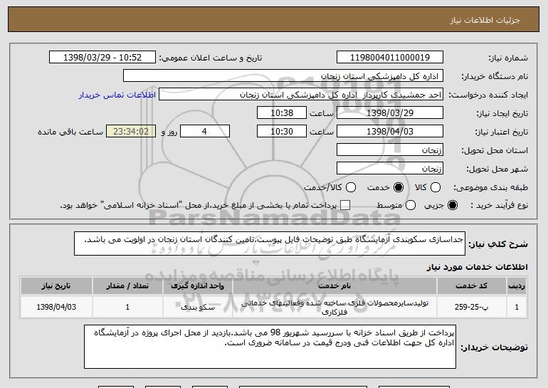Click the اطلاعات خدمات مورد نیاز heading
548x388 pixels.
[477, 267]
